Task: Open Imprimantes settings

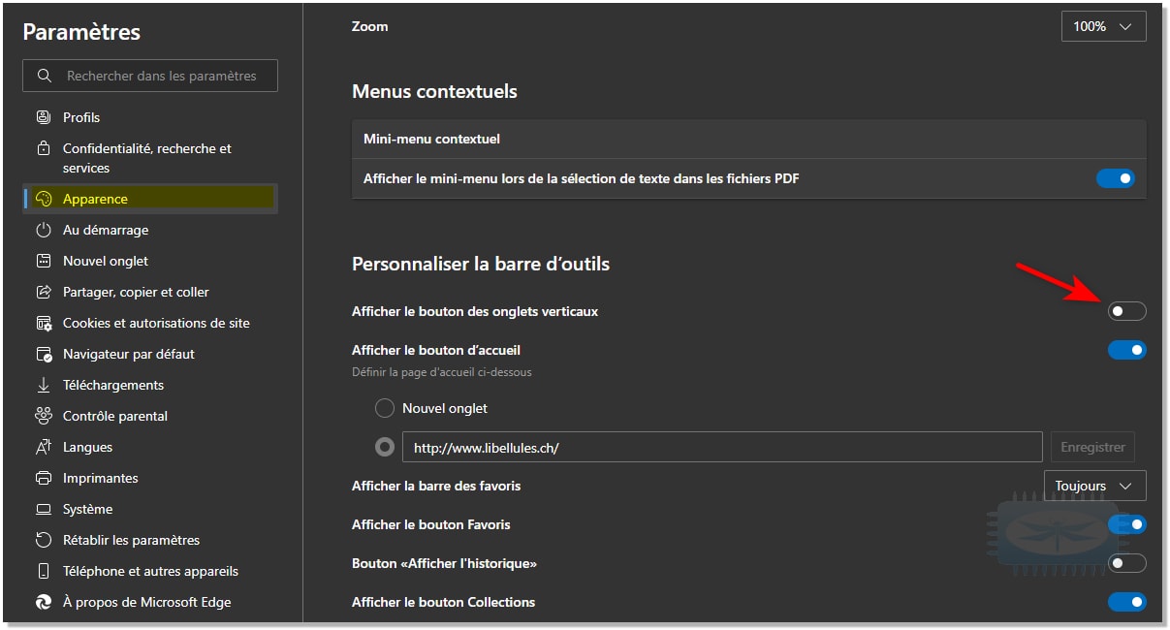Action: tap(150, 478)
